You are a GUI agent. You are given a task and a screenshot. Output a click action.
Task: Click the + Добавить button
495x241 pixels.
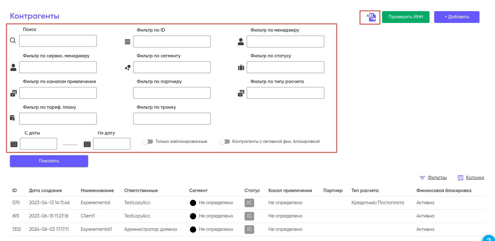(457, 17)
